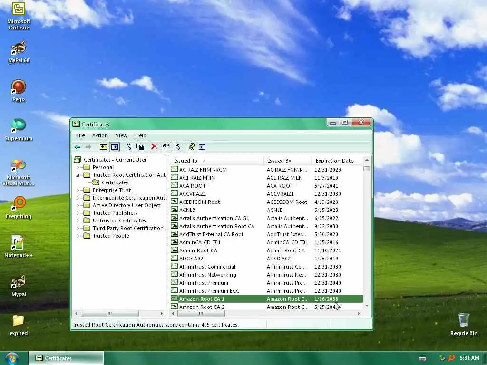The width and height of the screenshot is (487, 365).
Task: Select the MyPal 68 desktop shortcut
Action: click(19, 52)
